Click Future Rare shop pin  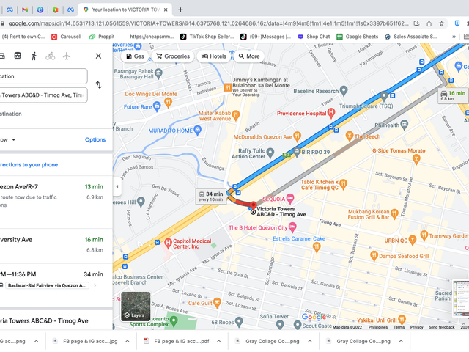coord(157,106)
